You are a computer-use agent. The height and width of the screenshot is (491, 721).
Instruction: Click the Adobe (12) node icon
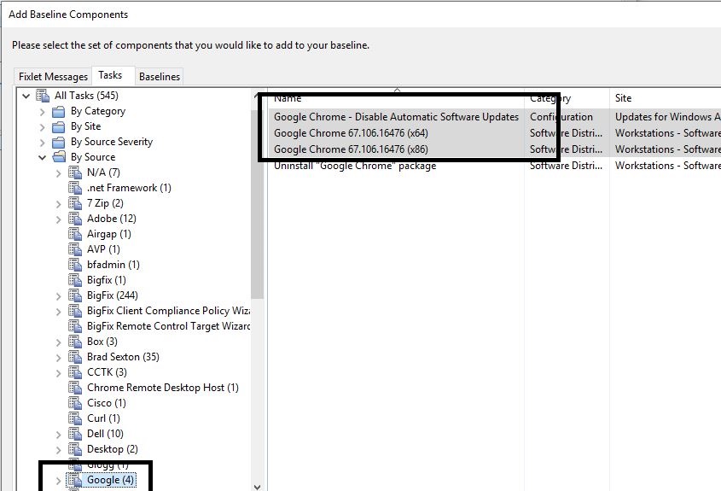point(75,219)
